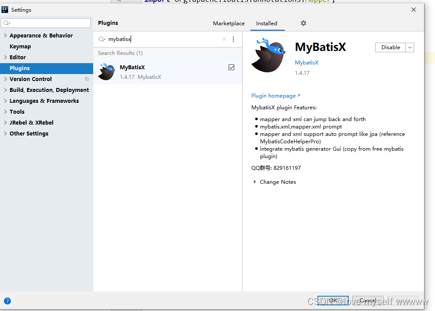Image resolution: width=435 pixels, height=311 pixels.
Task: Select the MyBatisX name in search results
Action: (132, 68)
